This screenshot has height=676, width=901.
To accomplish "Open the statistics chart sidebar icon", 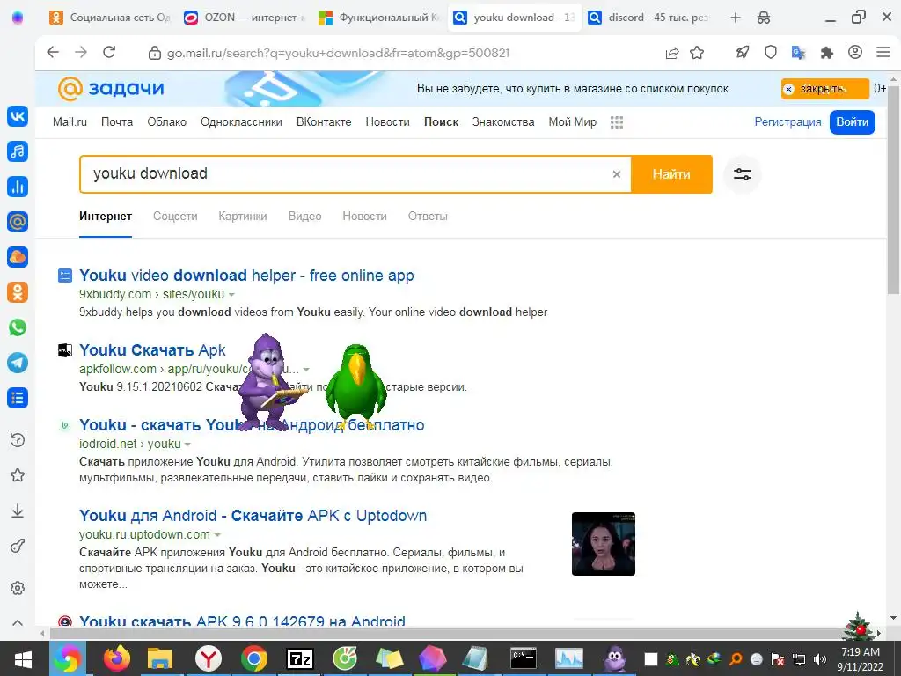I will click(18, 187).
